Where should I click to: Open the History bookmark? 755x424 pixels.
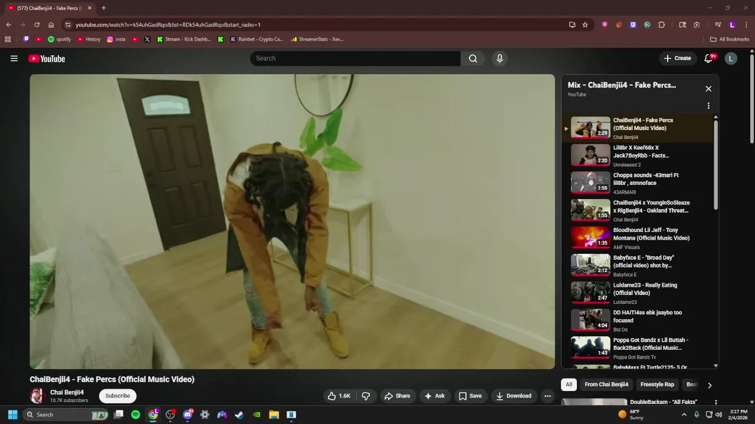89,39
